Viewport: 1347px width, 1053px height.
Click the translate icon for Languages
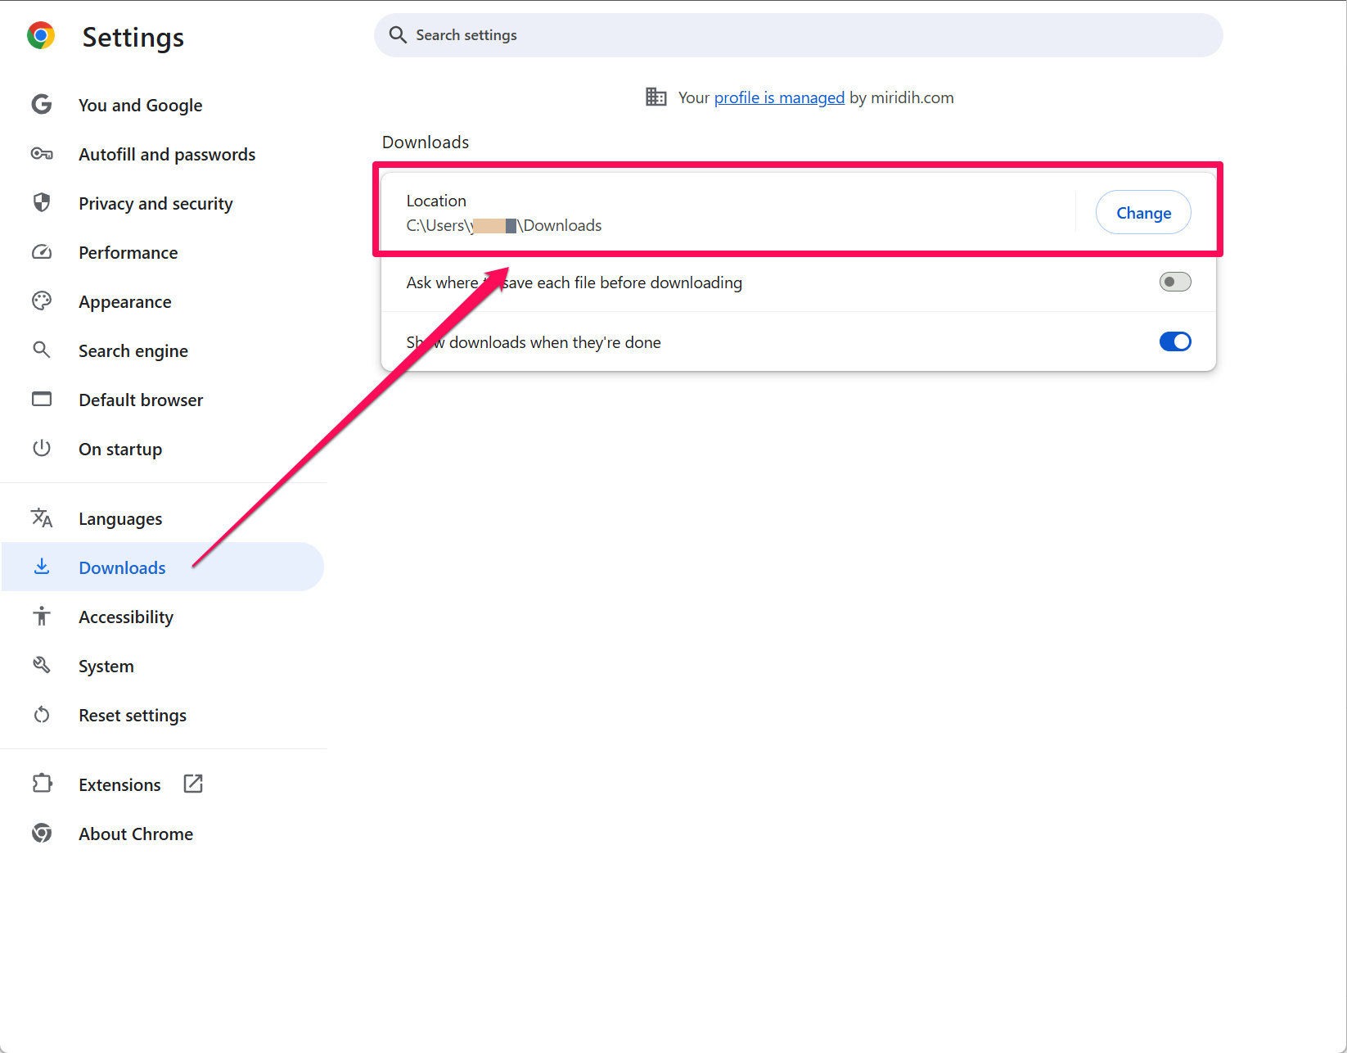[42, 518]
